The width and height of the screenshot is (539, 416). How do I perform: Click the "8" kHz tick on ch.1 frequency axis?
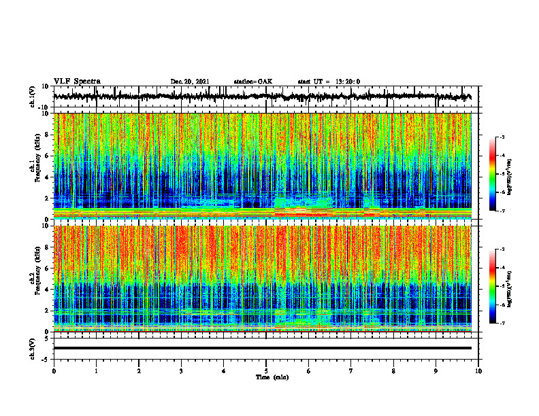[47, 135]
